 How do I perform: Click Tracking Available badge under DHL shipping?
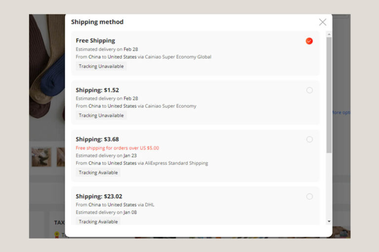[98, 222]
